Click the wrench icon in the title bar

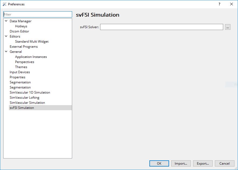click(4, 4)
